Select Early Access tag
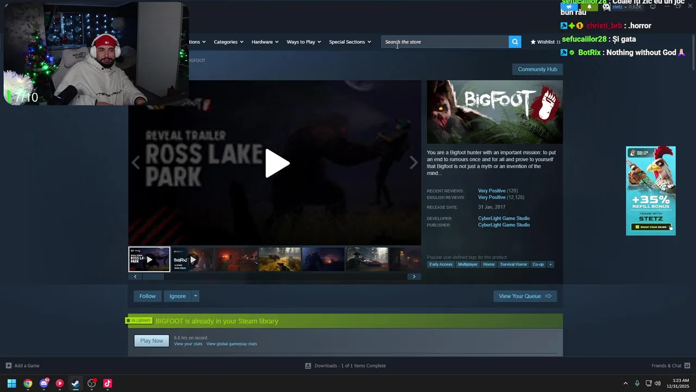Image resolution: width=696 pixels, height=392 pixels. pos(440,265)
